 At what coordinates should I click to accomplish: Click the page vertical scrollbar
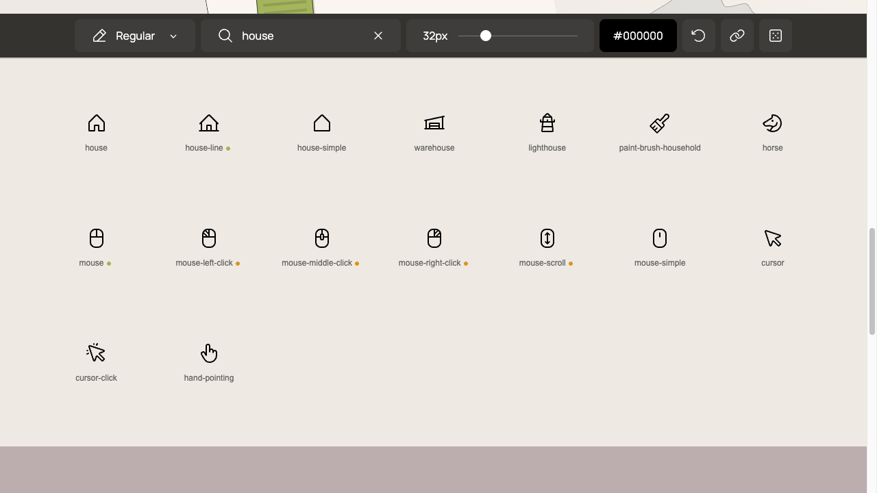coord(872,281)
